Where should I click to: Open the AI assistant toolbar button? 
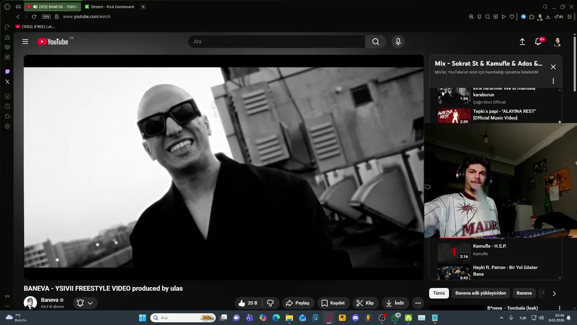559,17
